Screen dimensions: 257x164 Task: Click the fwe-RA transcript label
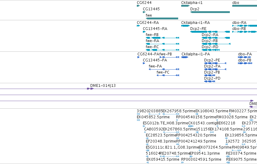[x=153, y=41]
